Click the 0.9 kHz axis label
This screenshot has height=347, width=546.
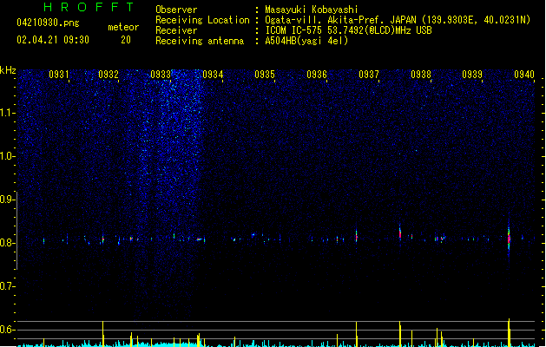pos(7,200)
